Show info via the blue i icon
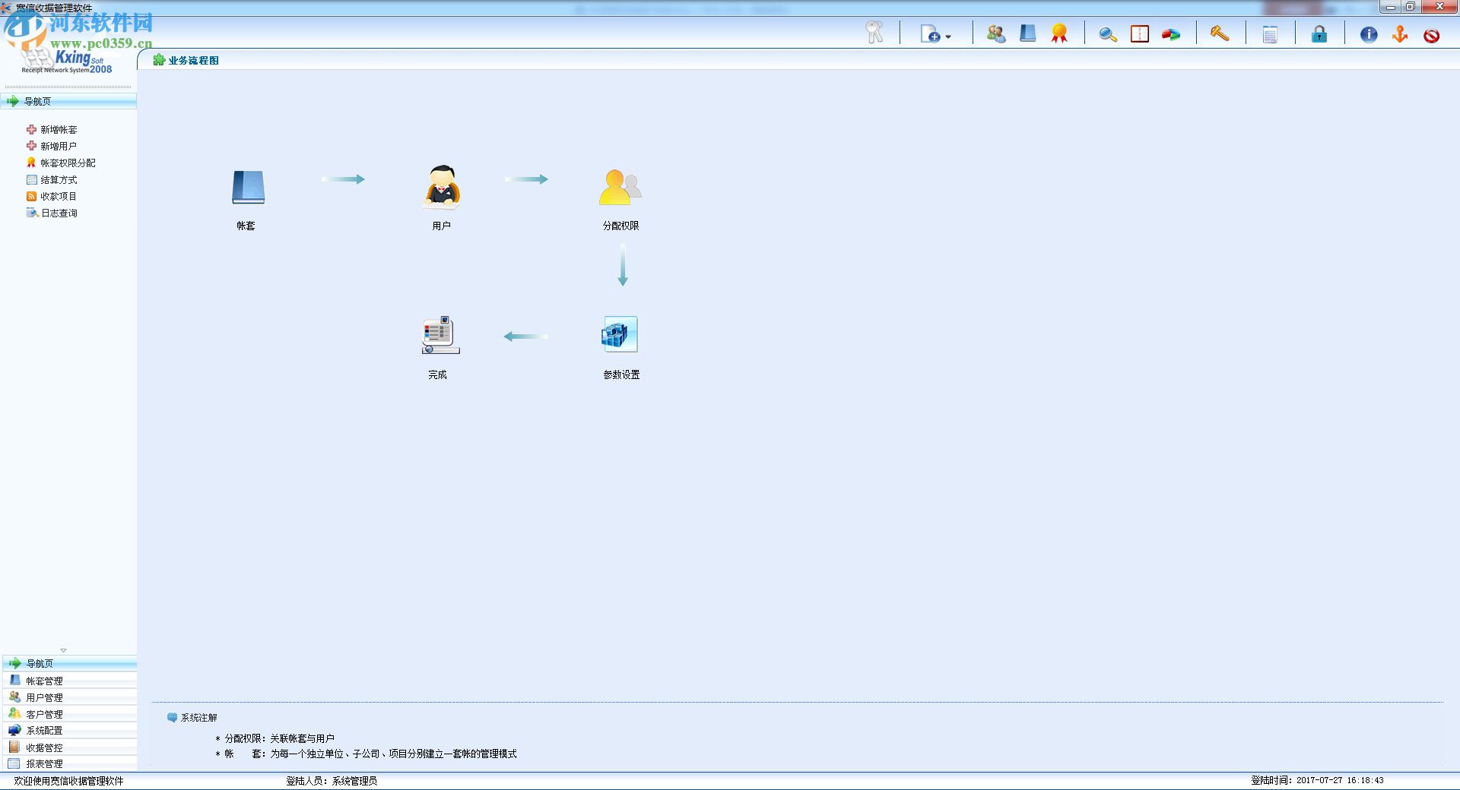 tap(1369, 34)
